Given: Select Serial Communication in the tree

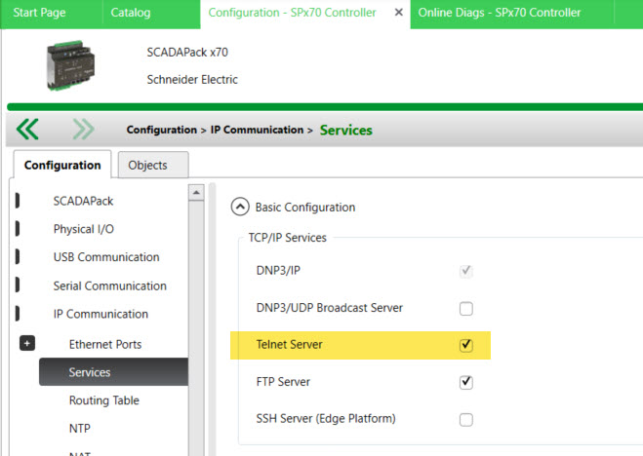Looking at the screenshot, I should pyautogui.click(x=110, y=285).
